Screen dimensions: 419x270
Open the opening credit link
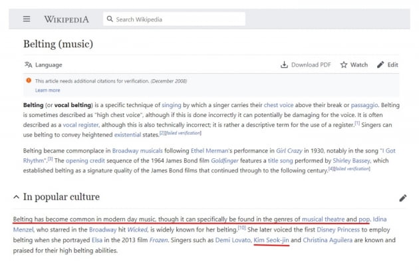point(85,161)
